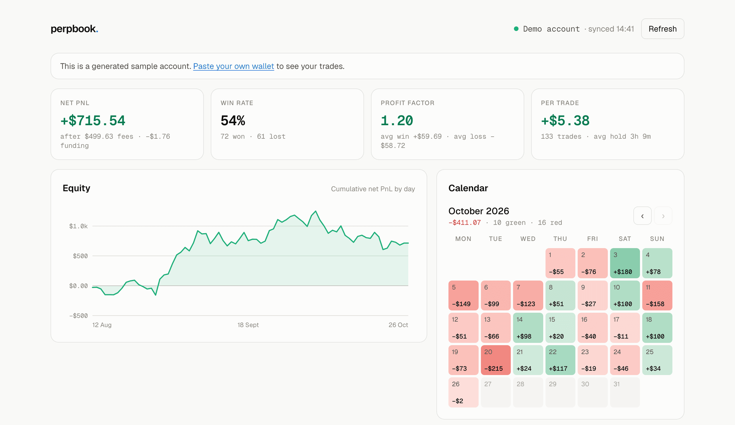Click the October 2026 month heading
Viewport: 735px width, 425px height.
point(479,211)
